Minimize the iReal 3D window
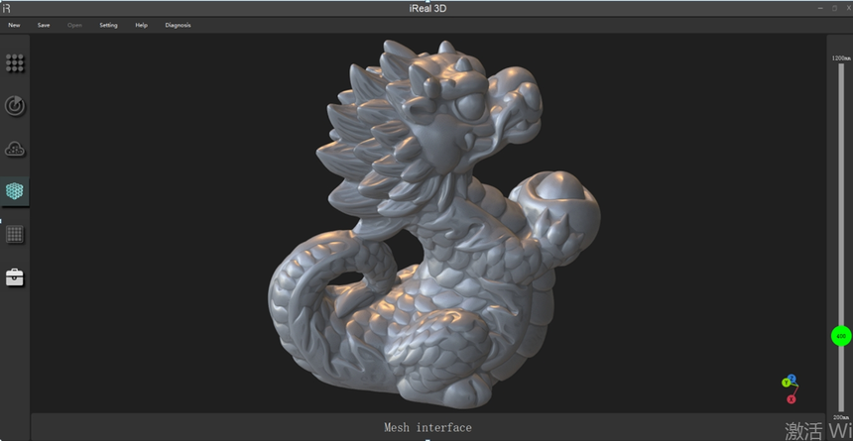Screen dimensions: 853x441 point(820,8)
